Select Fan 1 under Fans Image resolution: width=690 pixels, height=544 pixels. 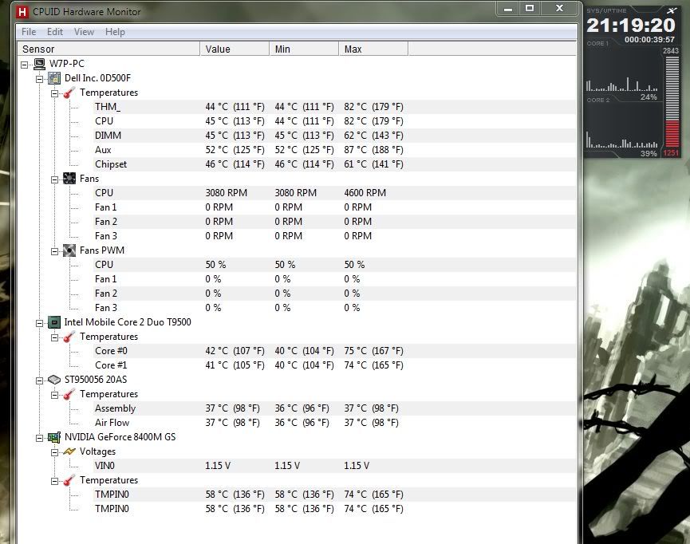click(x=334, y=207)
